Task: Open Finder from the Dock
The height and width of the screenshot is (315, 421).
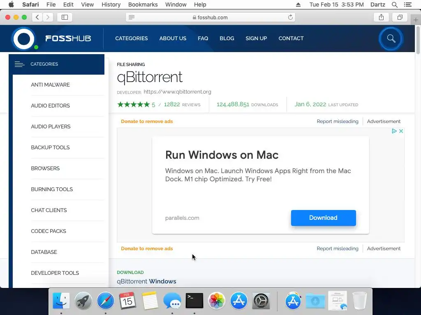Action: pyautogui.click(x=61, y=301)
